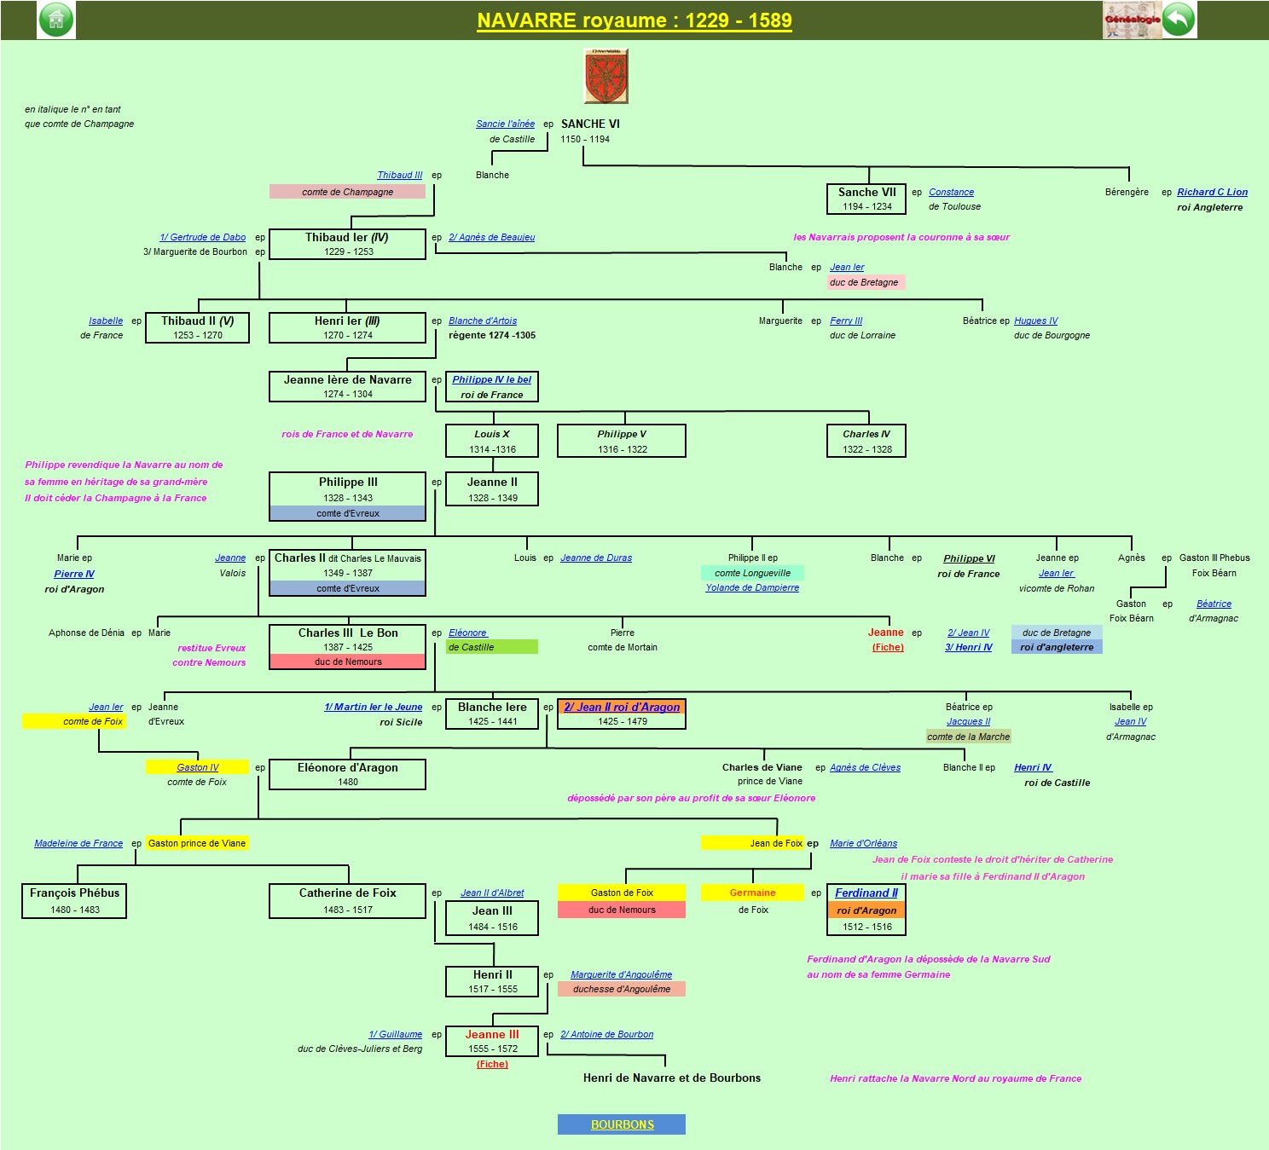Viewport: 1269px width, 1150px height.
Task: Select the Henri II 1517 - 1555 box
Action: coord(492,981)
